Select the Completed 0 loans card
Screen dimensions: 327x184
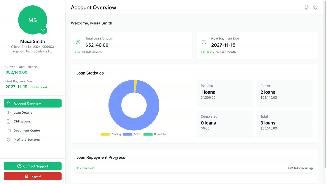[225, 124]
